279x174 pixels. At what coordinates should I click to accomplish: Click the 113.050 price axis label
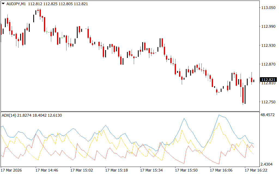[268, 8]
